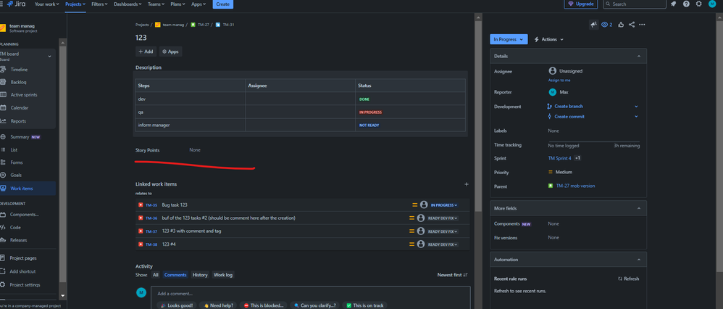Image resolution: width=723 pixels, height=309 pixels.
Task: Click the This is blocked quick comment
Action: coord(263,305)
